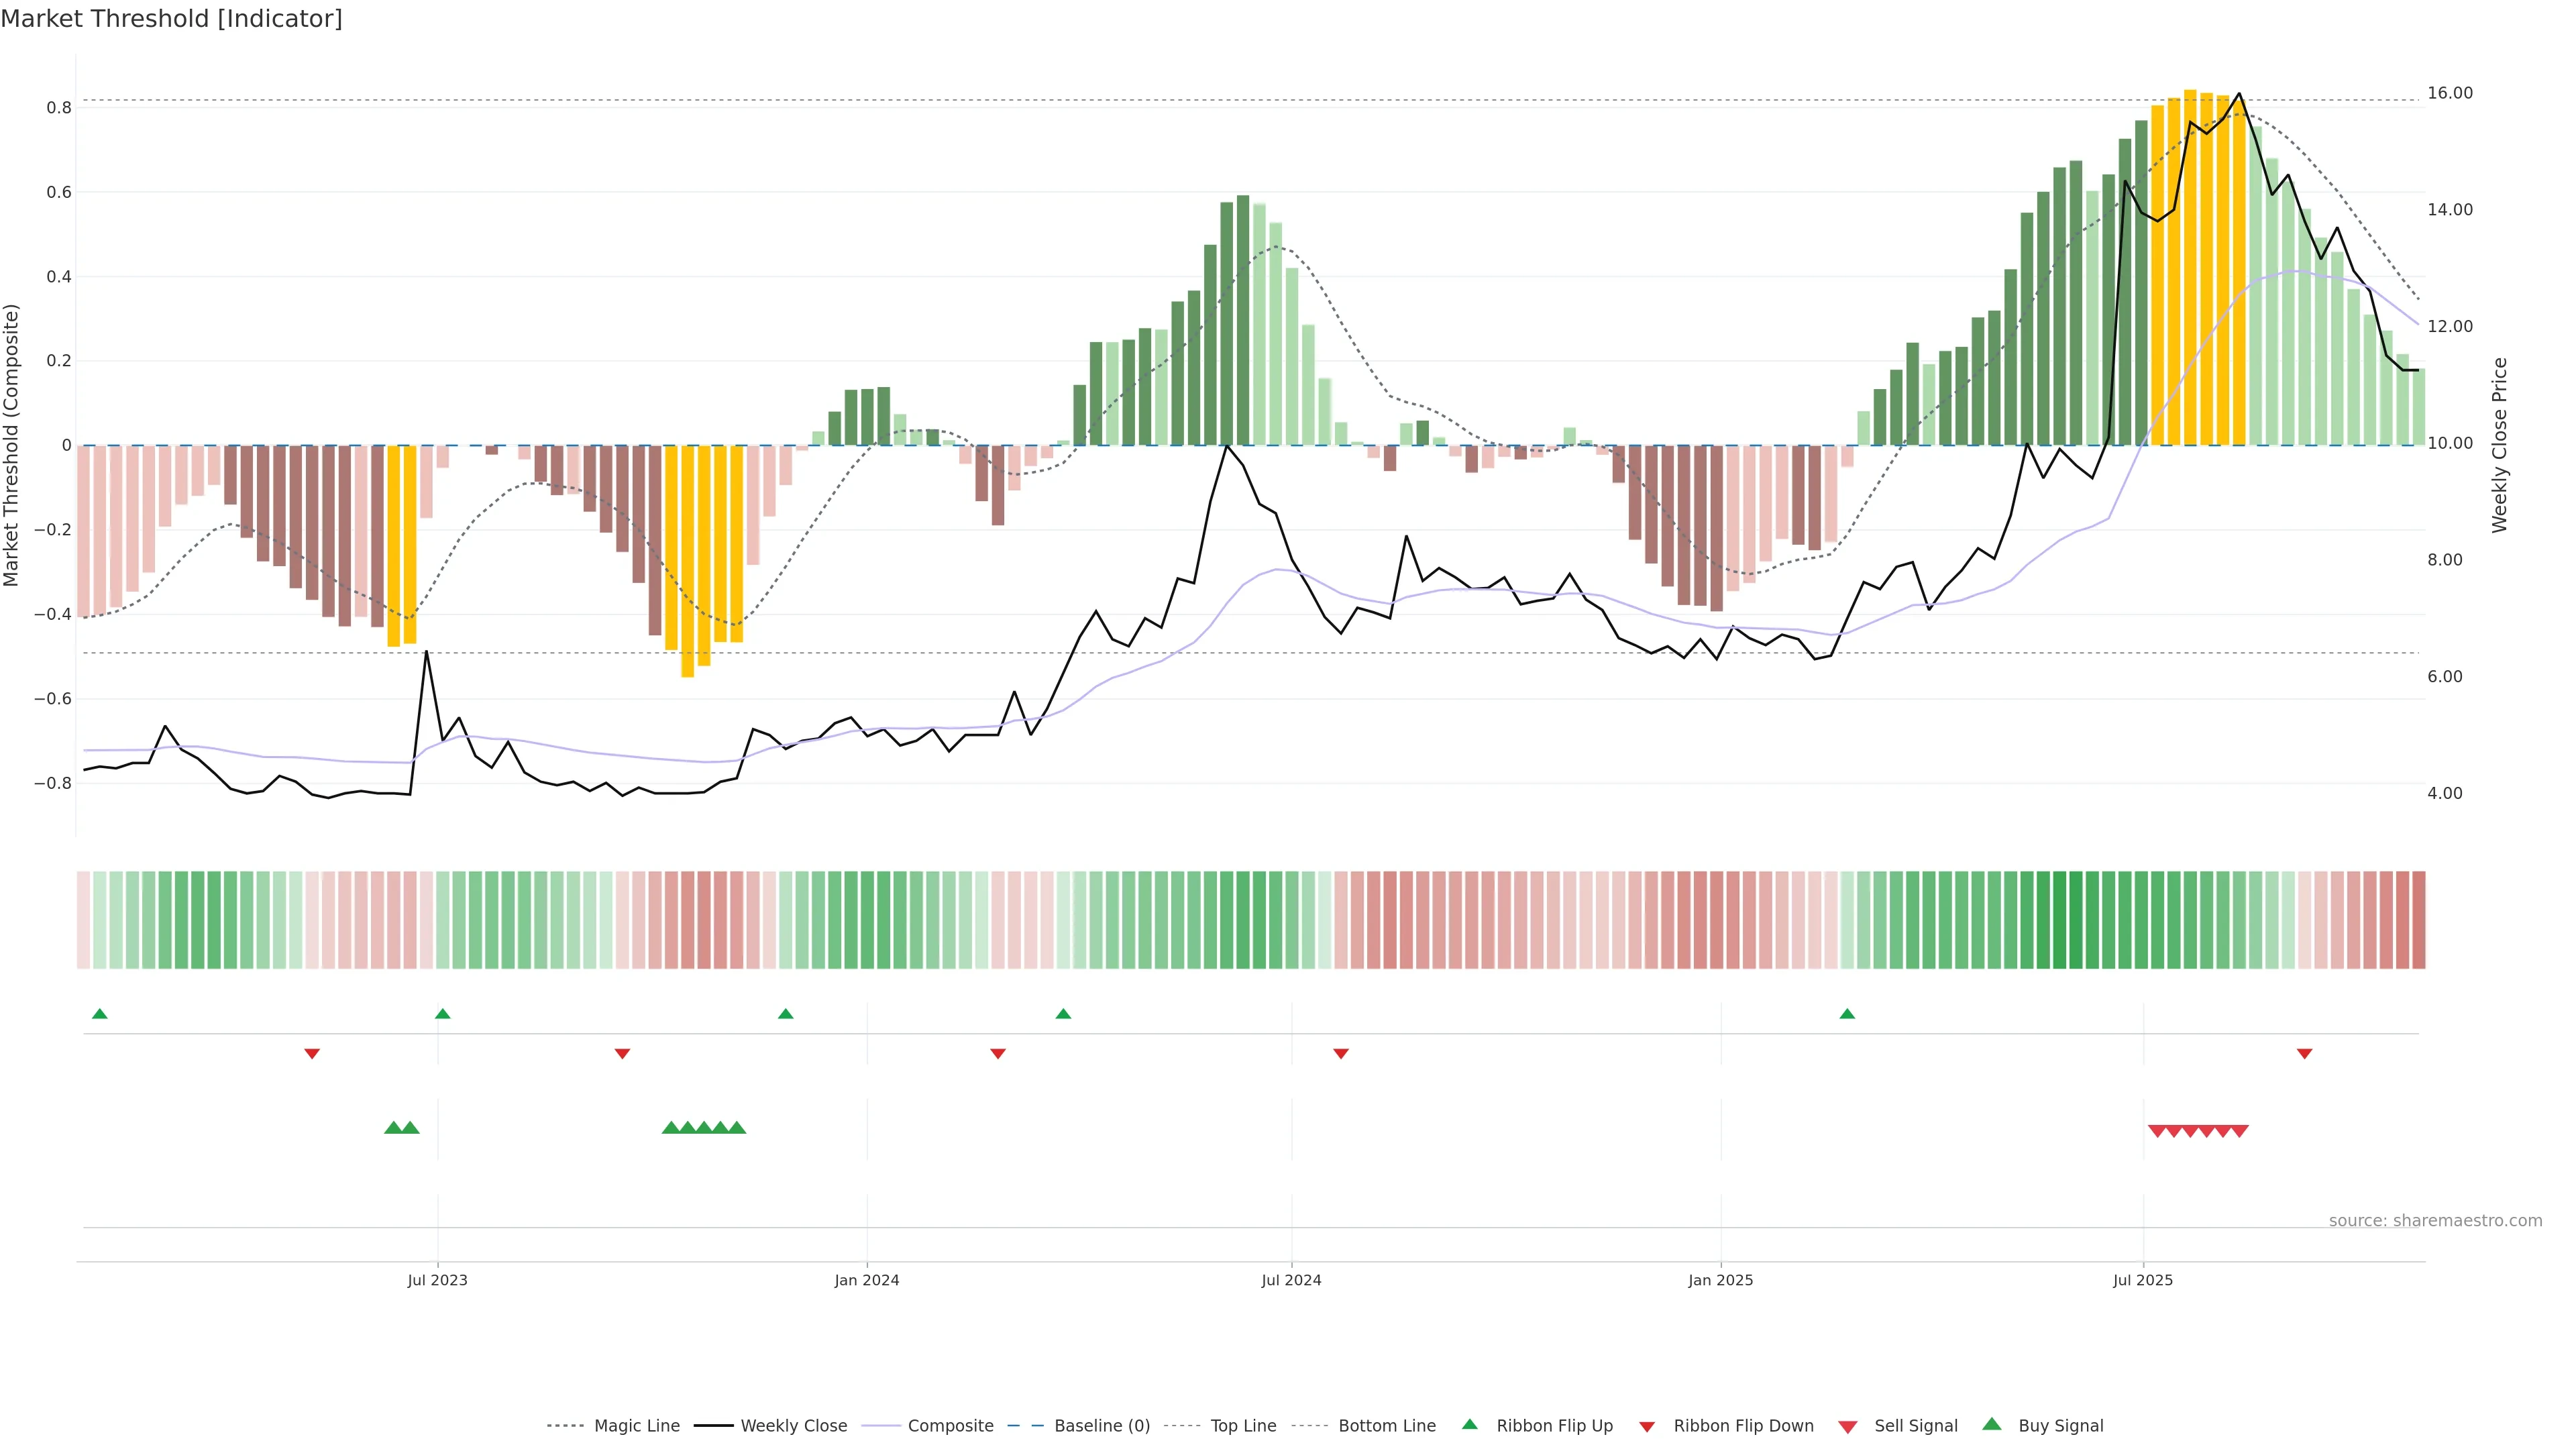Click the Weekly Close Price axis title
The height and width of the screenshot is (1449, 2576).
click(2500, 445)
